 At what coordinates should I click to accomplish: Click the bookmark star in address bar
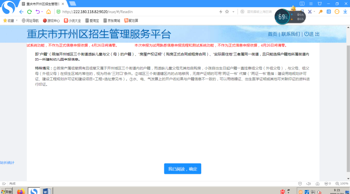tap(227, 12)
